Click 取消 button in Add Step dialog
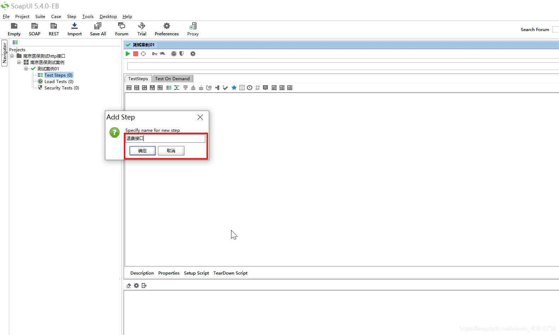The width and height of the screenshot is (559, 335). click(171, 151)
